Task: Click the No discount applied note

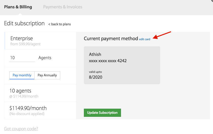Action: pyautogui.click(x=27, y=114)
